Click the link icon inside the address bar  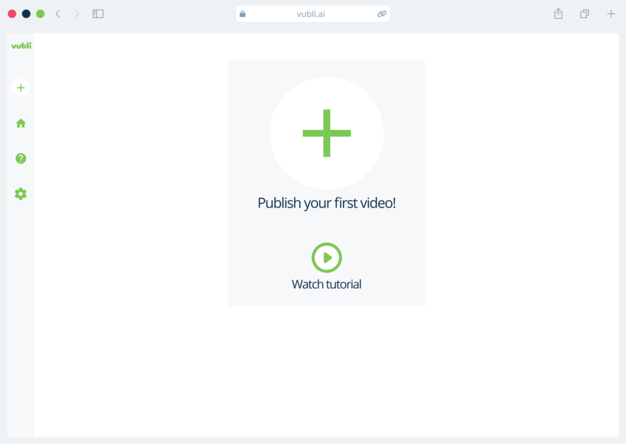tap(381, 13)
